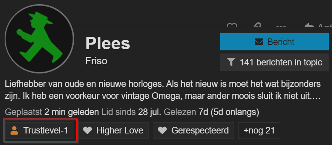Click the Geplaatst 2 min geleden timestamp
The height and width of the screenshot is (145, 332).
[x=52, y=112]
